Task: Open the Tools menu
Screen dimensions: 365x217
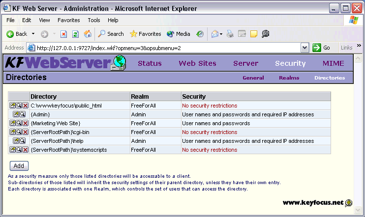Action: [94, 20]
